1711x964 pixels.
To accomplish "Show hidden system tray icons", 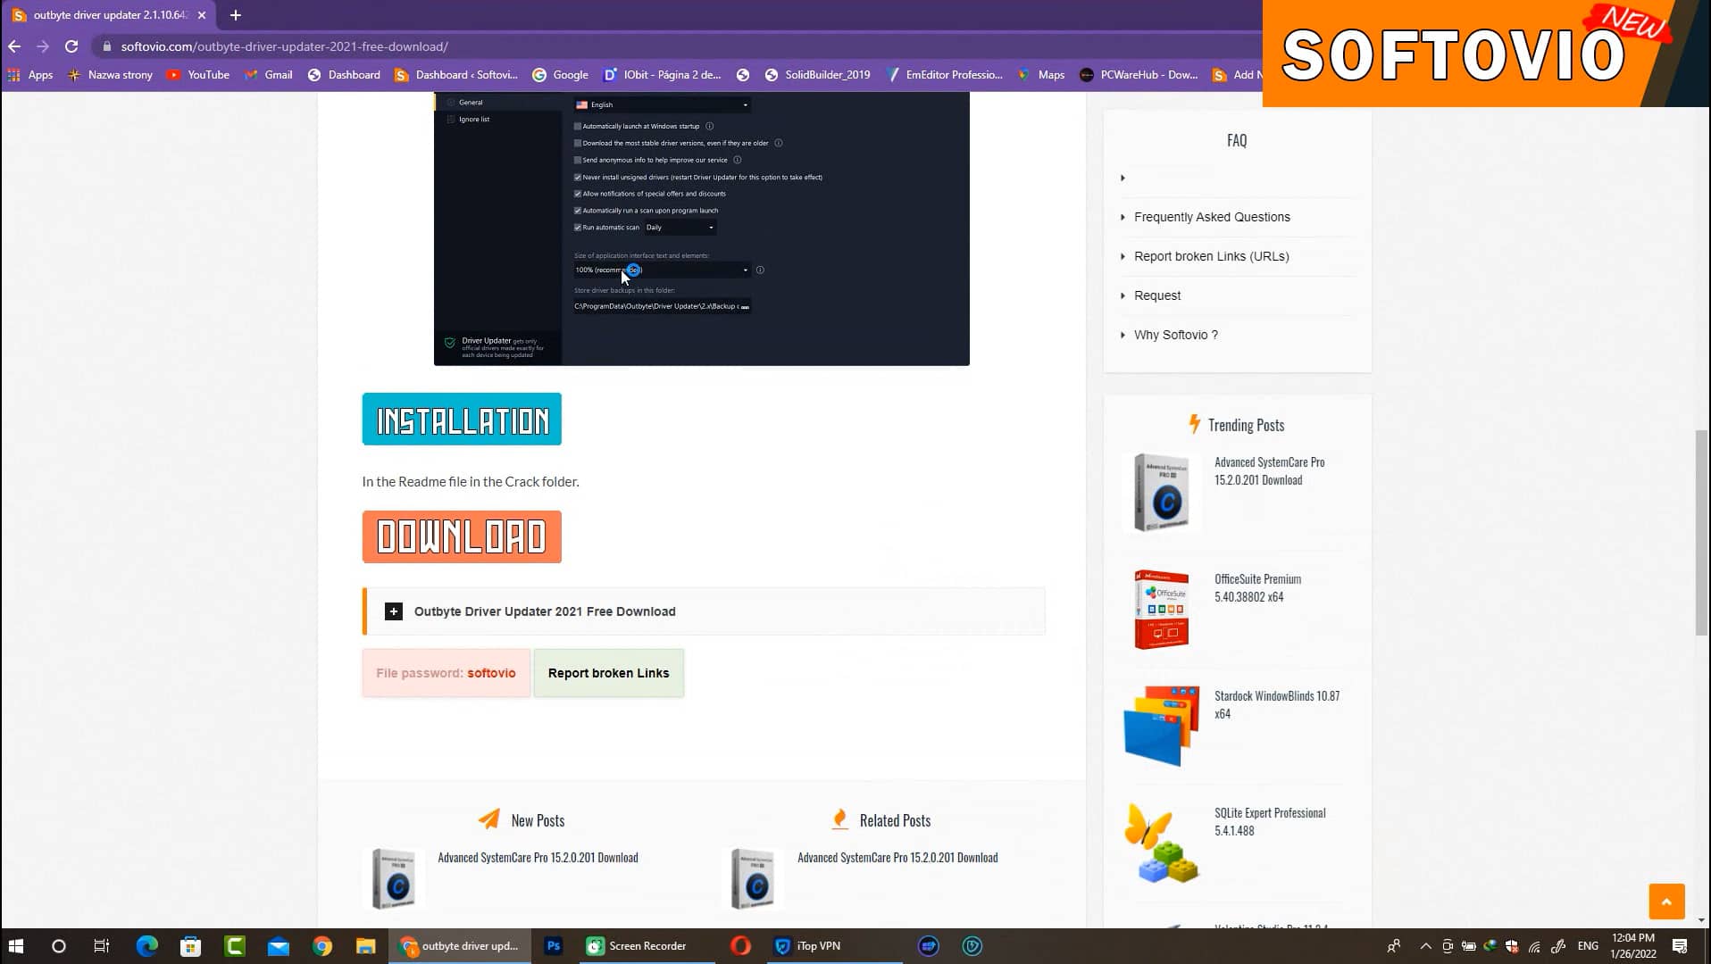I will 1425,946.
